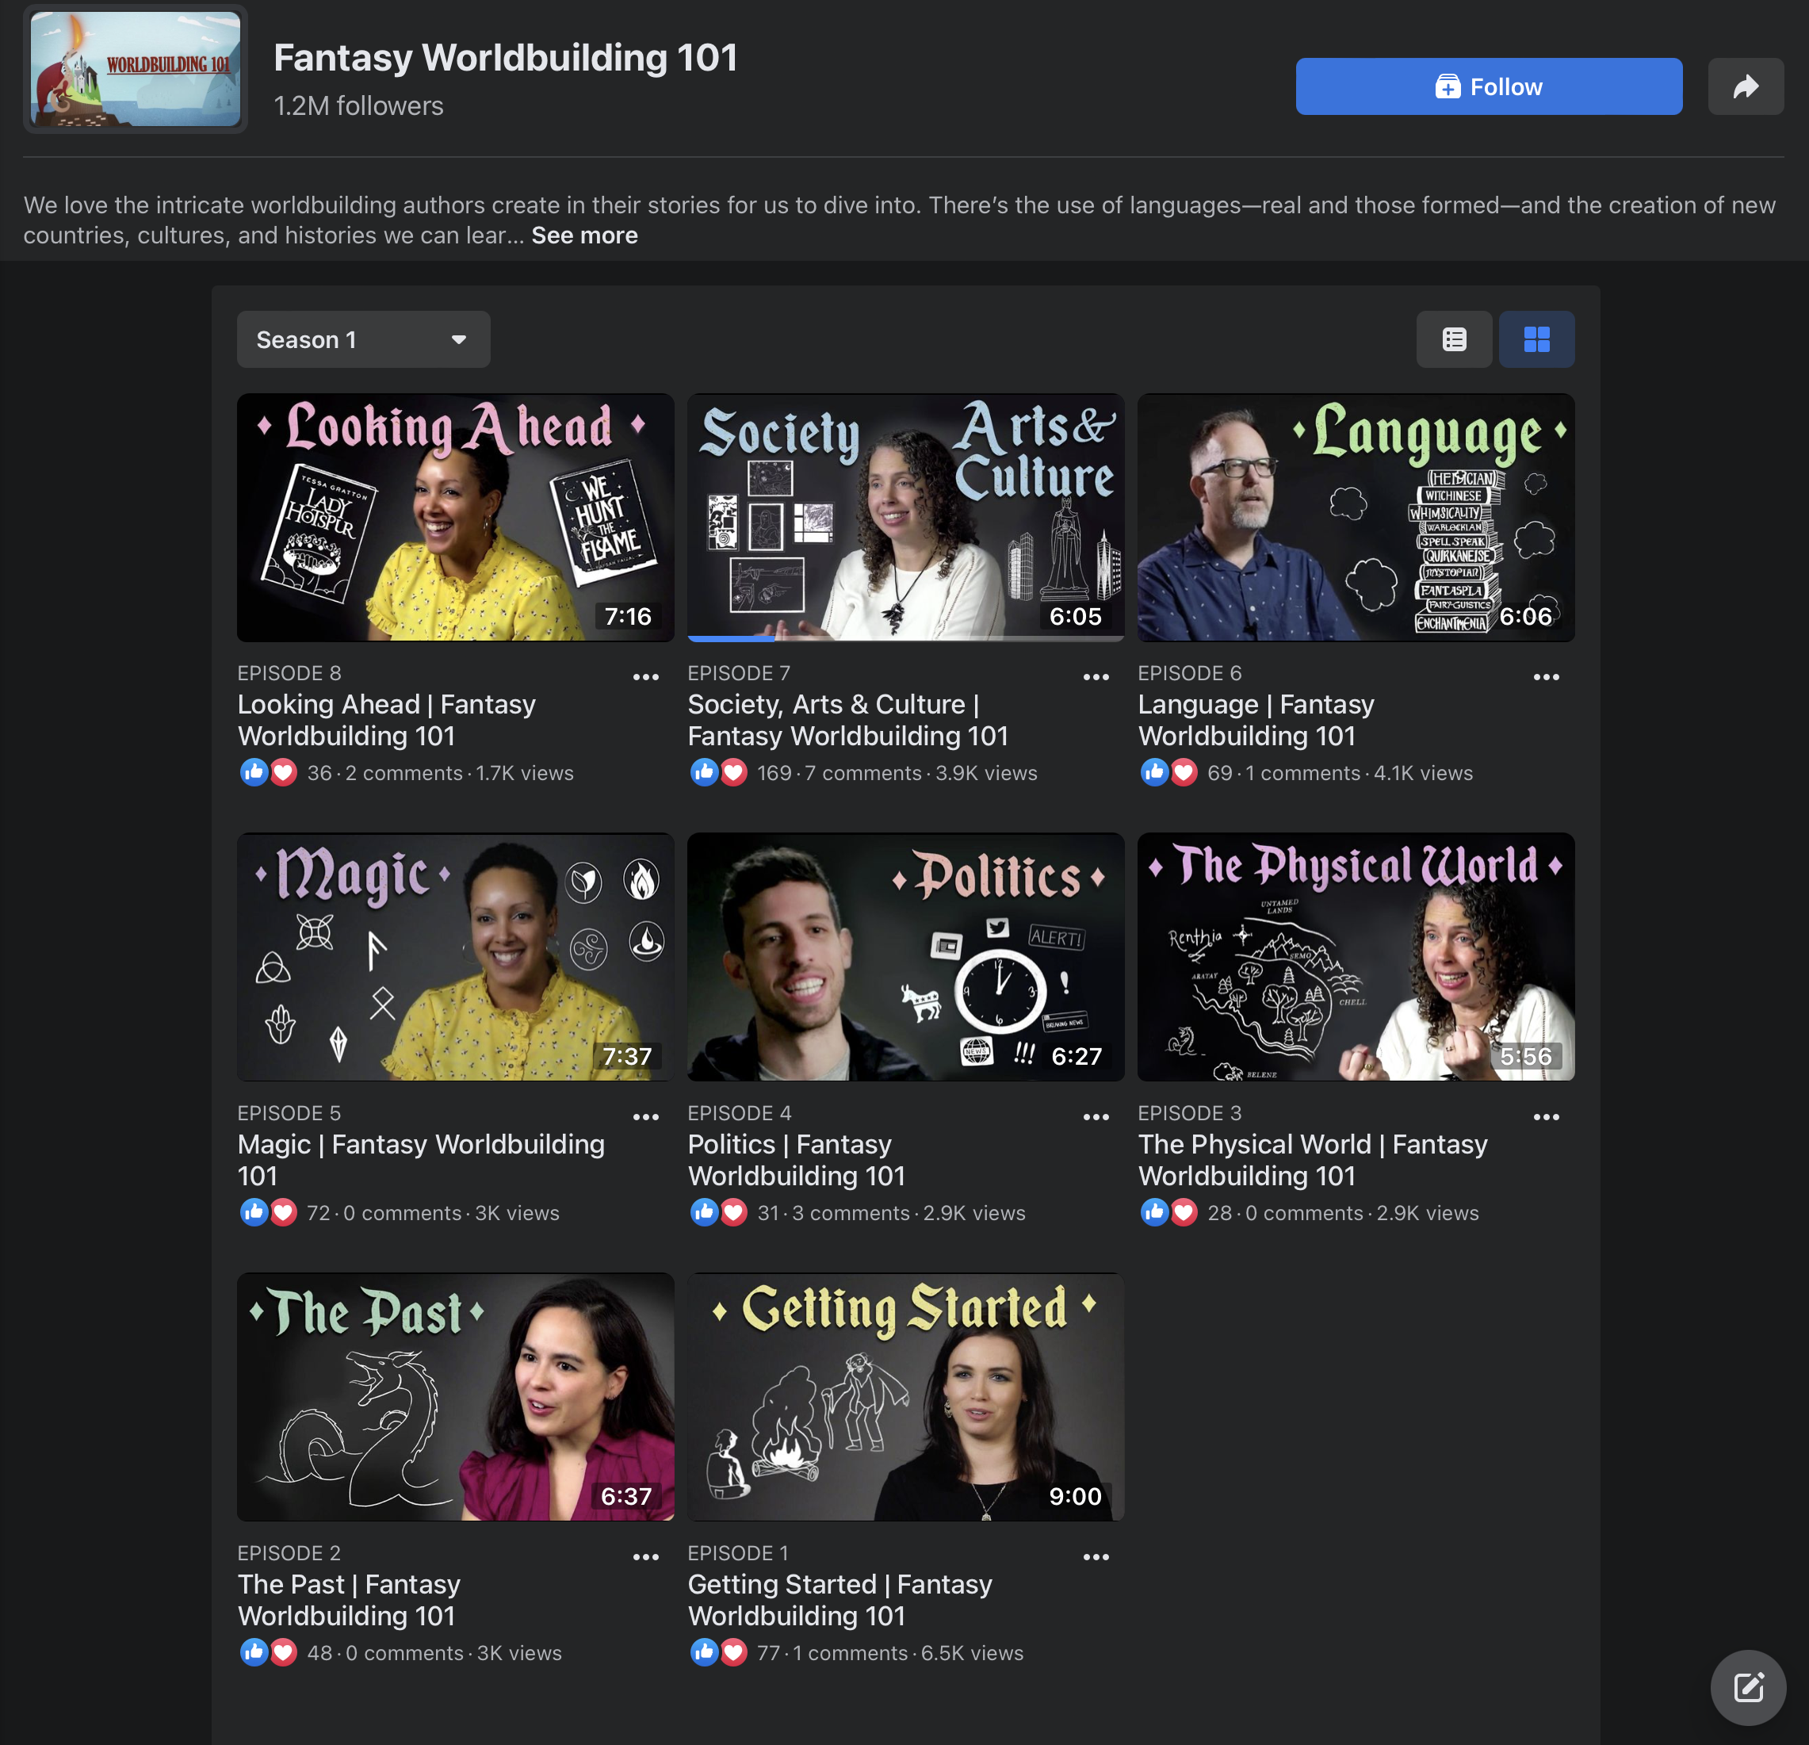Open more options for Episode 4
The width and height of the screenshot is (1809, 1745).
tap(1096, 1117)
